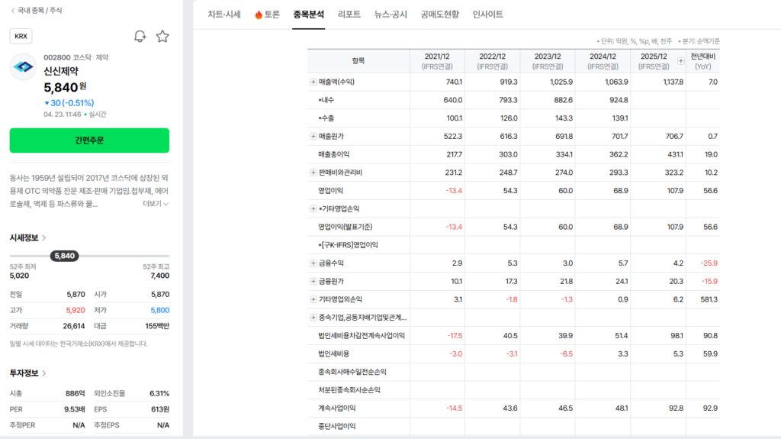Screen dimensions: 781x439
Task: Expand the 판매비와관리비 row
Action: [x=313, y=173]
